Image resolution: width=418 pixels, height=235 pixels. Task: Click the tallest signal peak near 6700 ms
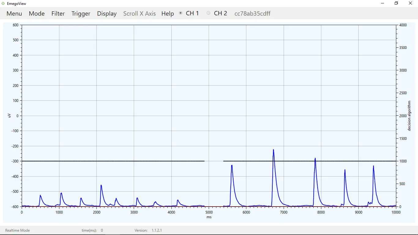(273, 150)
